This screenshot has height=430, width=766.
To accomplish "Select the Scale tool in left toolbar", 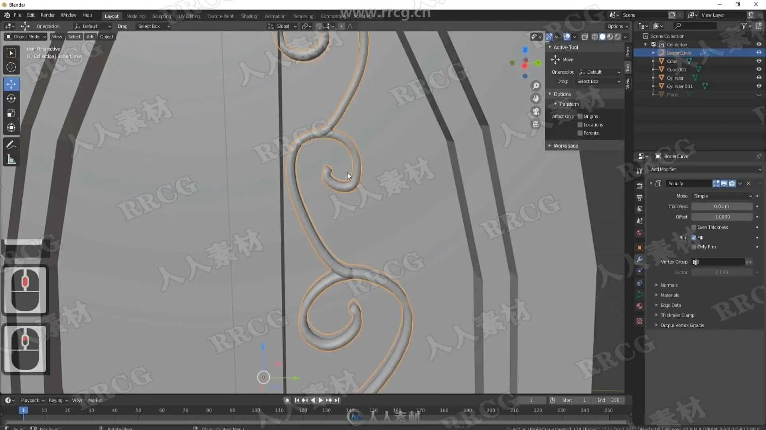I will point(11,113).
